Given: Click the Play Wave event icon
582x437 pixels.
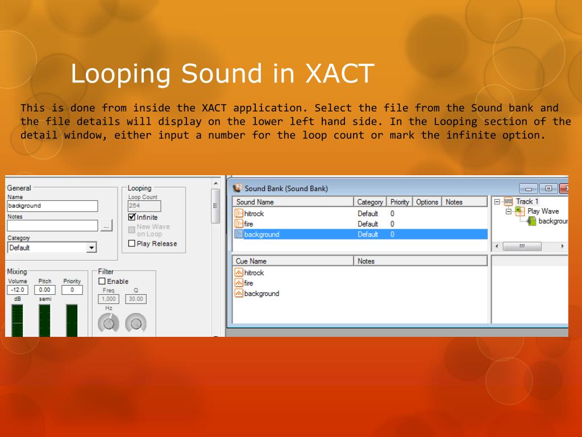Looking at the screenshot, I should (x=519, y=211).
